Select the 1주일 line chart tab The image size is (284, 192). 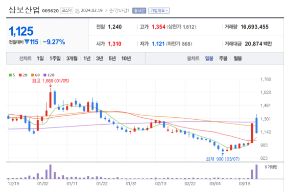click(55, 59)
